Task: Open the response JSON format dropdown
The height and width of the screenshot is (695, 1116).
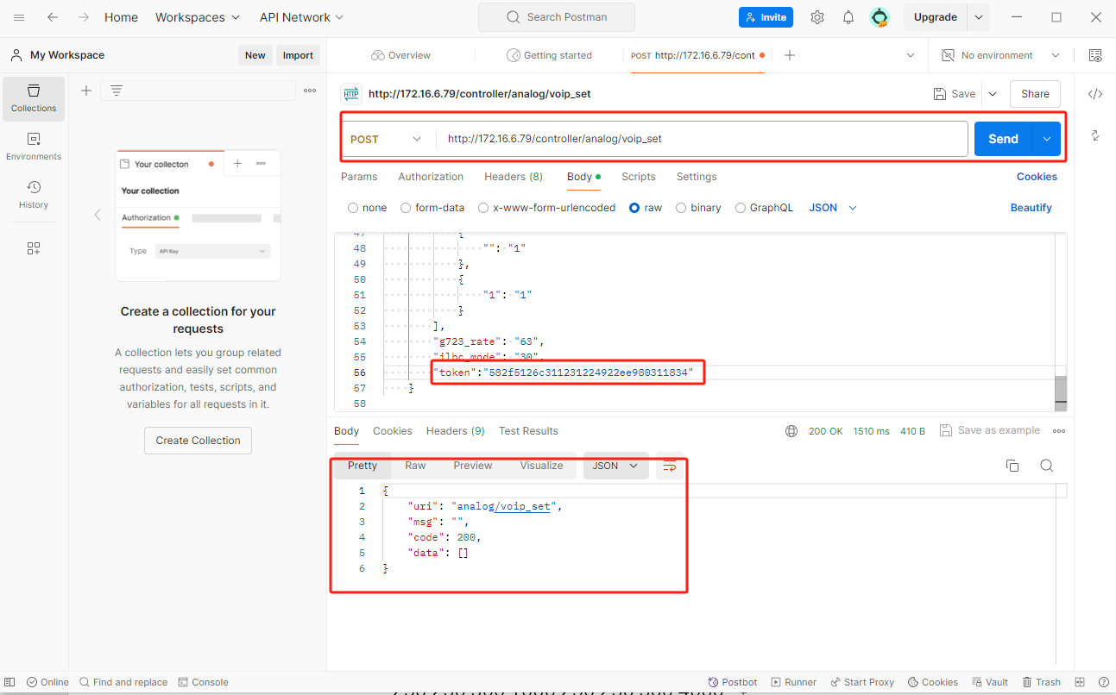Action: (616, 466)
